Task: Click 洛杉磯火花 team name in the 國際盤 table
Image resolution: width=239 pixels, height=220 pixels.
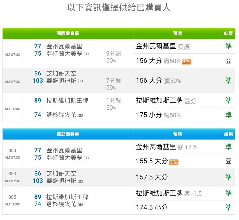Action: click(x=61, y=115)
